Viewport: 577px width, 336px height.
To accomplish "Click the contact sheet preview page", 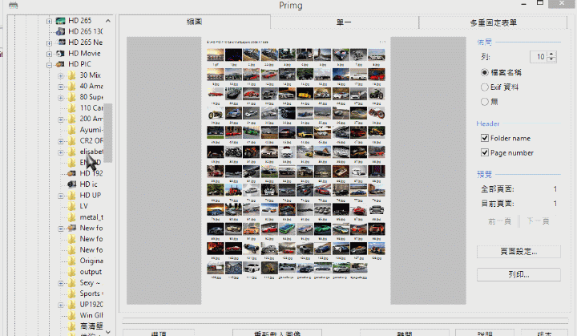I will pos(296,170).
